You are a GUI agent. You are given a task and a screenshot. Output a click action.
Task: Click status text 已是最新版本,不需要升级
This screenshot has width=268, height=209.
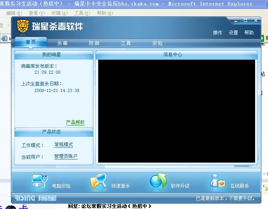coord(225,198)
